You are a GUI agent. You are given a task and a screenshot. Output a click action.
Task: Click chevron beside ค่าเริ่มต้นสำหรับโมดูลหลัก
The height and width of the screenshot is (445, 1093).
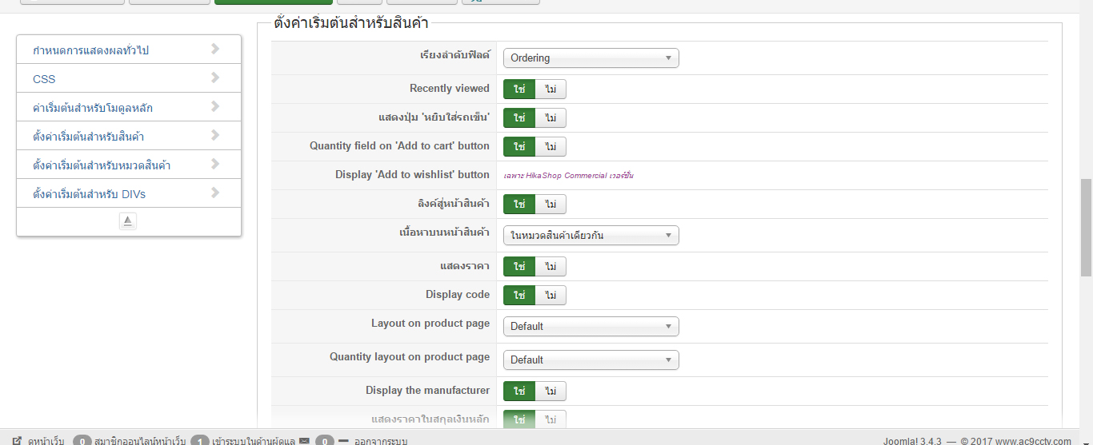[215, 106]
